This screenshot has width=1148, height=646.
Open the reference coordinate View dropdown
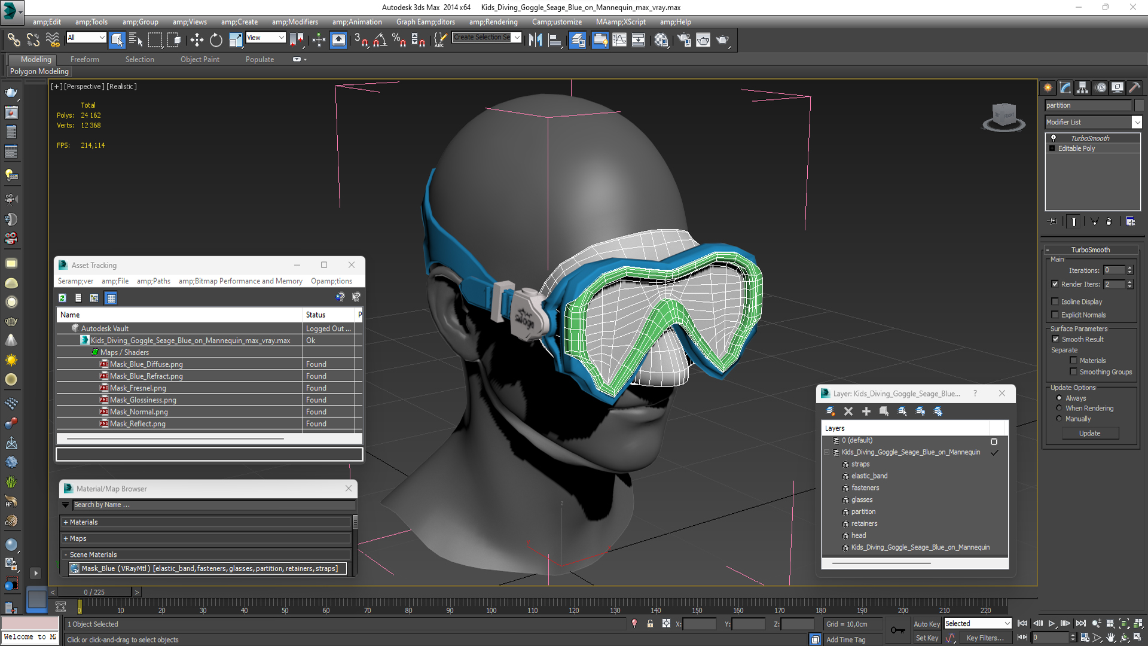click(x=265, y=37)
